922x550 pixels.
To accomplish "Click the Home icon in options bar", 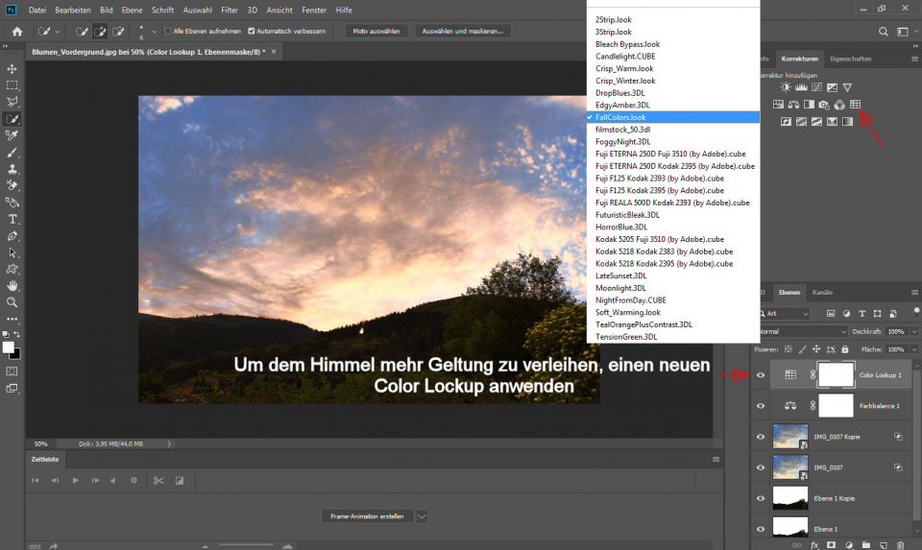I will (16, 31).
